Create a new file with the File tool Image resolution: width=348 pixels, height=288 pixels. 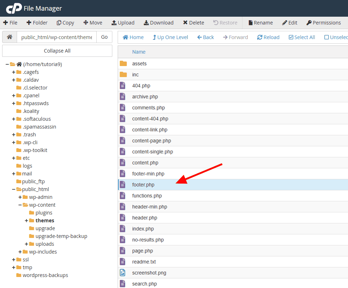(x=10, y=22)
